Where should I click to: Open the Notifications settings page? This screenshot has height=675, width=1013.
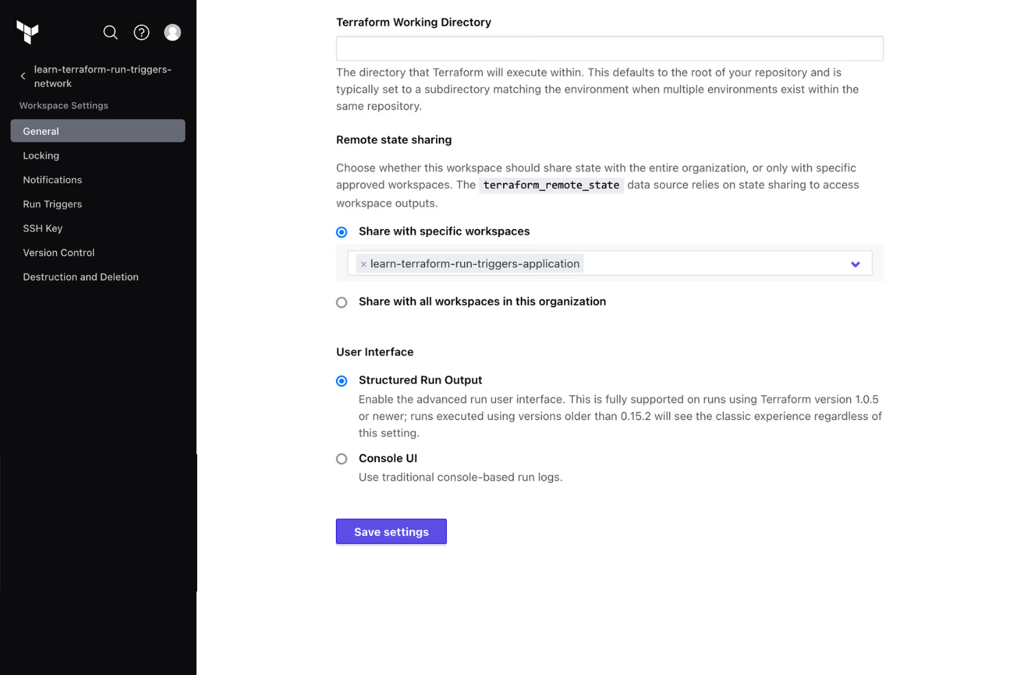tap(52, 180)
